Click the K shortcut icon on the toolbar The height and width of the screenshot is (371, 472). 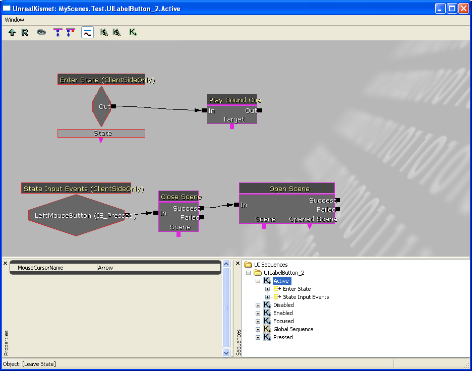[x=132, y=32]
